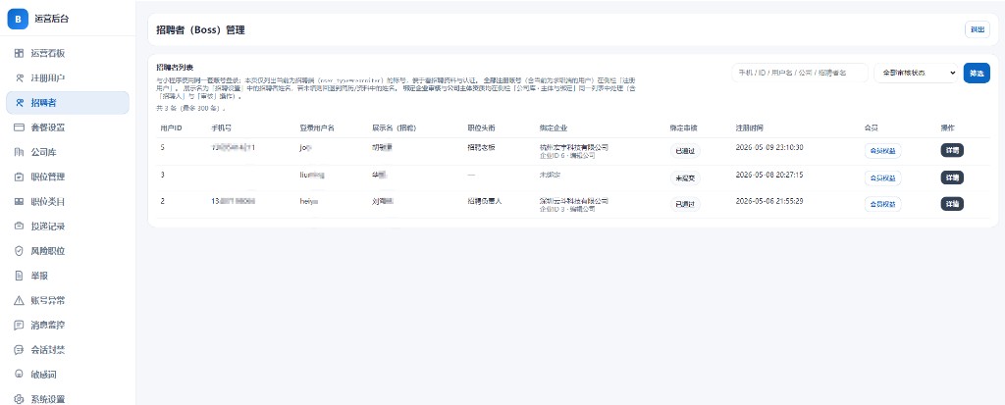The height and width of the screenshot is (405, 1005).
Task: Expand the 全部审核状态 status dropdown
Action: (x=916, y=73)
